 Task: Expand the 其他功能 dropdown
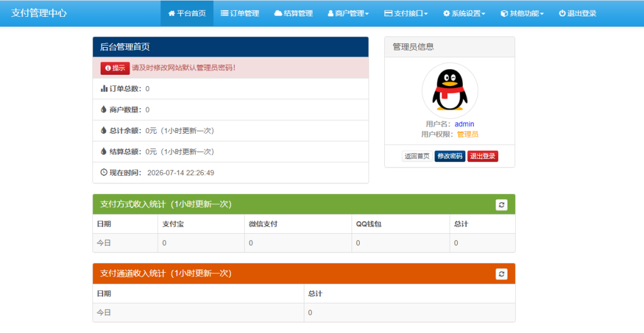522,13
